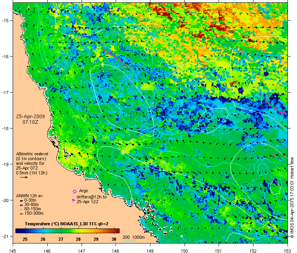This screenshot has width=297, height=253.
Task: Click the red 150-300m arrow legend marker
Action: click(22, 214)
